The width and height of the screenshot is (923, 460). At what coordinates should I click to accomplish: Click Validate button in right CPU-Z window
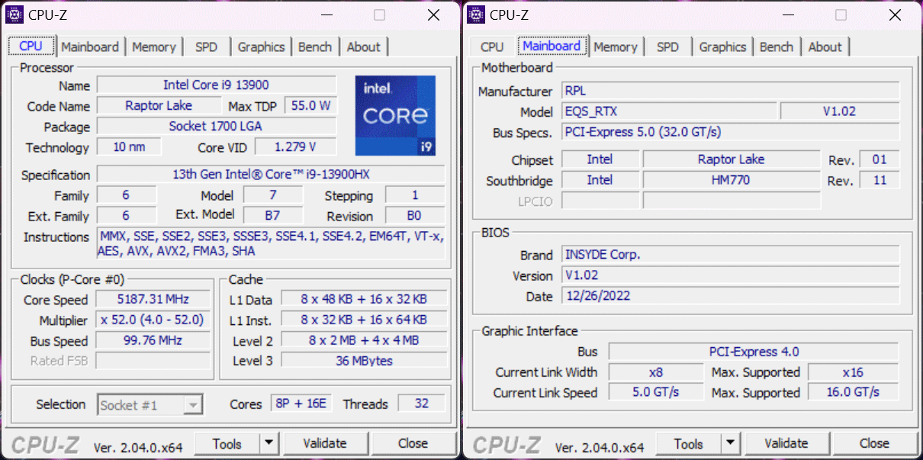point(786,443)
